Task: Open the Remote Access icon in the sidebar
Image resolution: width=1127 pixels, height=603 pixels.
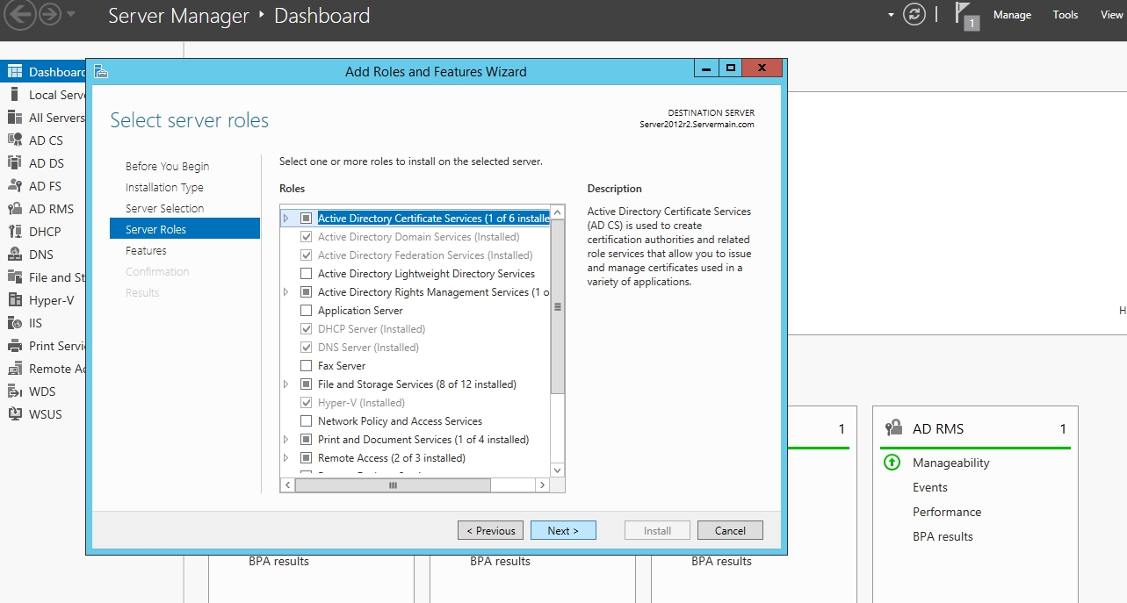Action: click(x=15, y=369)
